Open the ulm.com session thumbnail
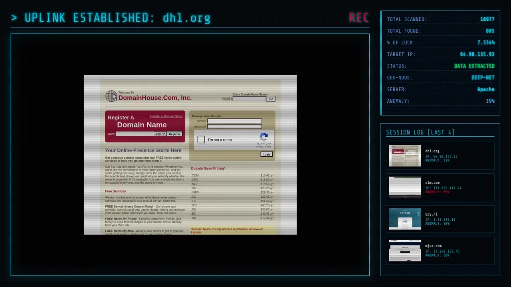The height and width of the screenshot is (287, 511). click(405, 187)
